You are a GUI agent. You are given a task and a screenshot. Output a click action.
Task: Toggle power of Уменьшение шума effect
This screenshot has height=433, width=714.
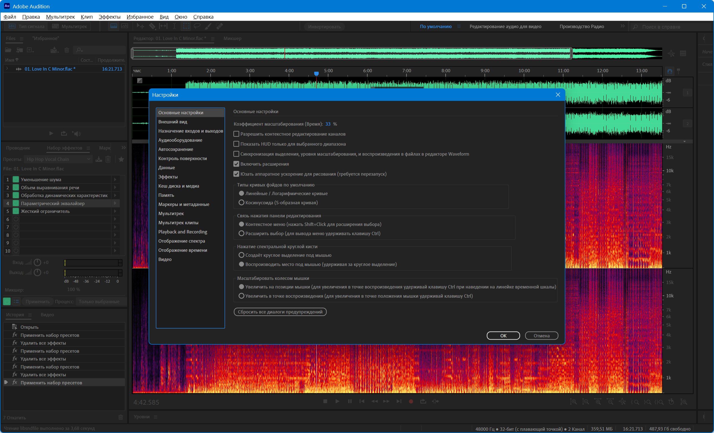point(16,180)
